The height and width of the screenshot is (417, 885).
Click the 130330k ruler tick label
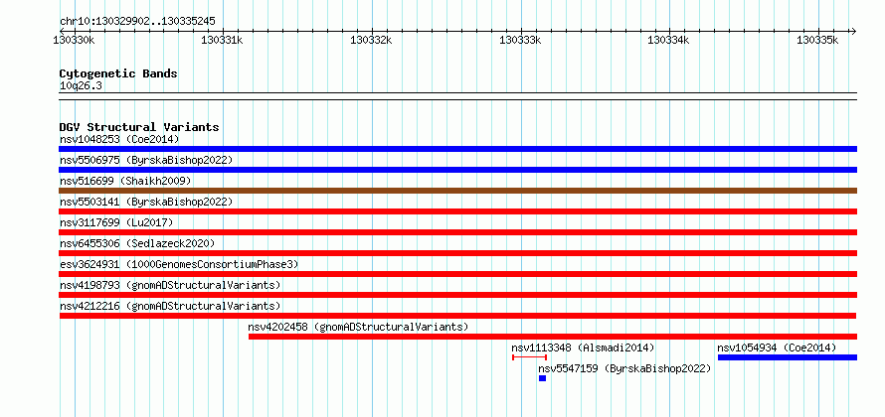(x=74, y=40)
